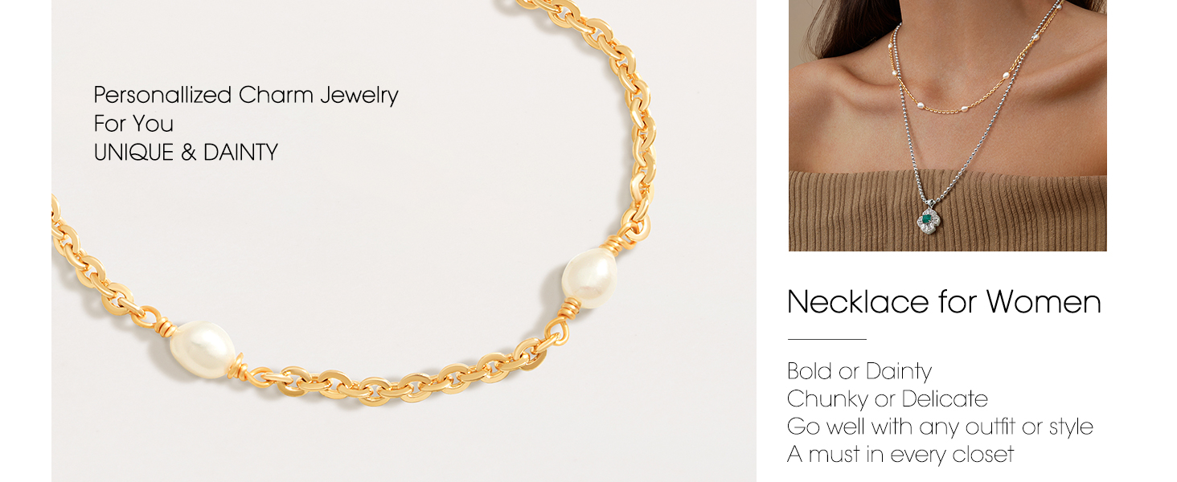Click the model wearing necklaces photo
Viewport: 1177px width, 482px height.
click(x=947, y=125)
